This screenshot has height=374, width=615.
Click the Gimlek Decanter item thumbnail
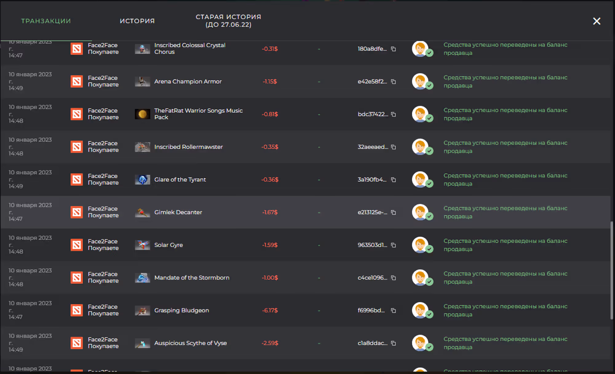click(142, 212)
